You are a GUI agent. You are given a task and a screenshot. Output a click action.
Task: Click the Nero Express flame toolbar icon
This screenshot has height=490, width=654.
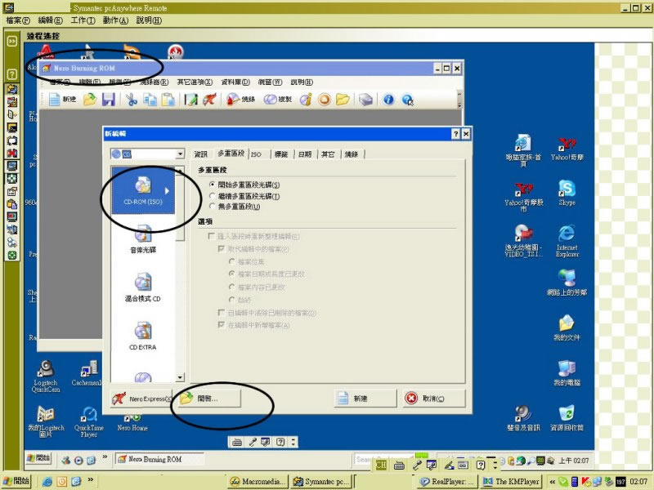[209, 100]
